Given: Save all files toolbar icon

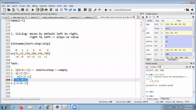Looking at the screenshot, I should (x=18, y=10).
